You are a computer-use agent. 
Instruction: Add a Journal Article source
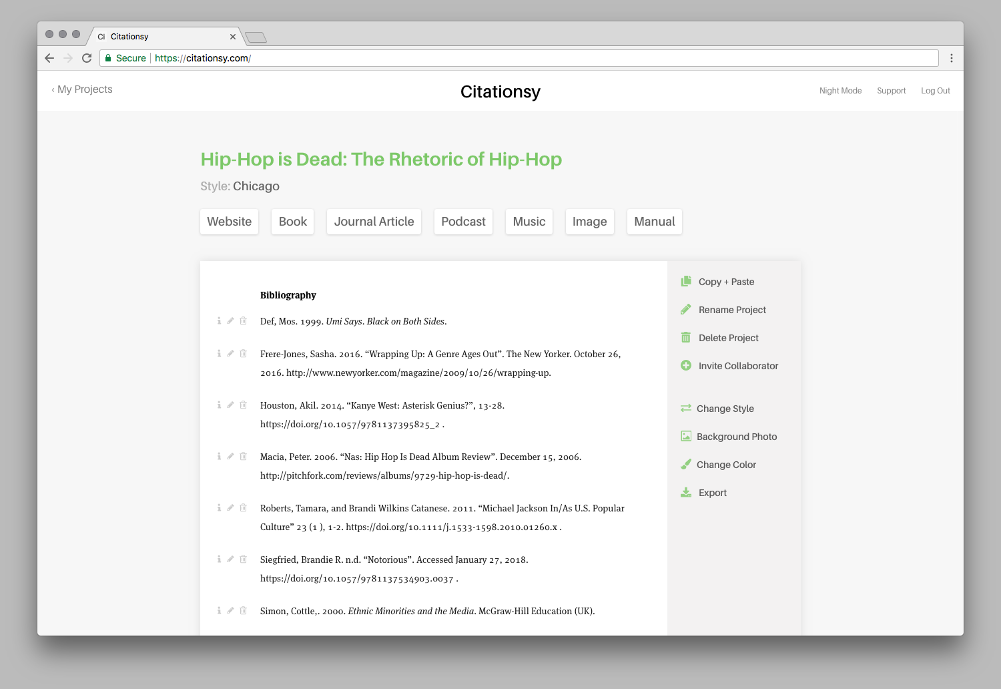(374, 222)
